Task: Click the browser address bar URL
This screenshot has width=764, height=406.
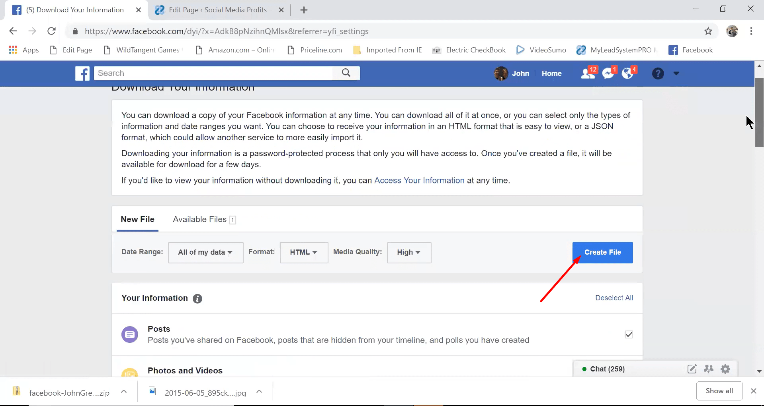Action: click(227, 31)
